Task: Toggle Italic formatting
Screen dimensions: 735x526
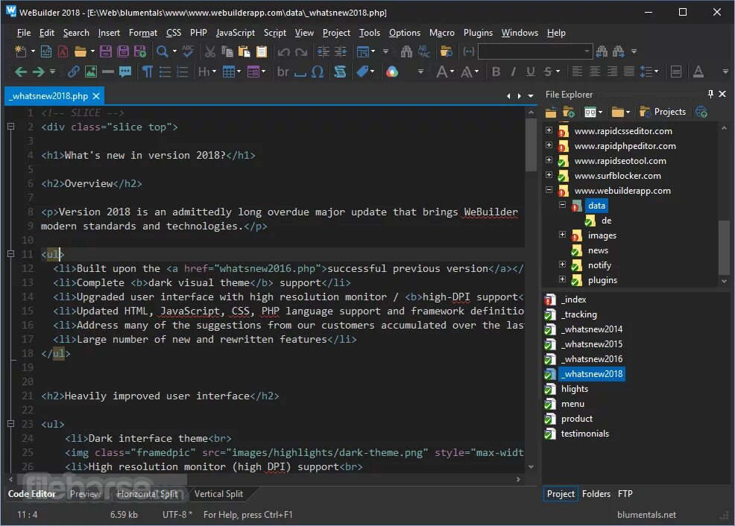Action: (x=514, y=72)
